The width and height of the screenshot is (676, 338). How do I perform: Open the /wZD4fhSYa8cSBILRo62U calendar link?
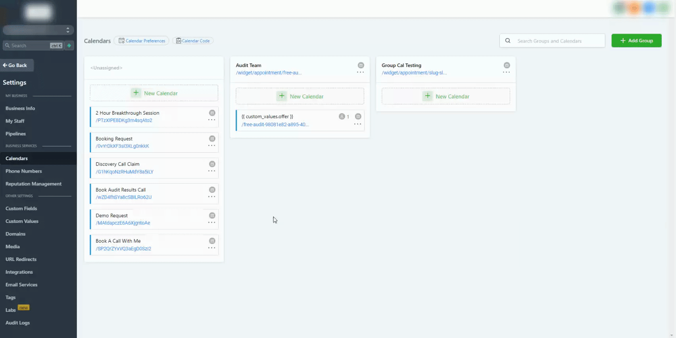tap(124, 197)
